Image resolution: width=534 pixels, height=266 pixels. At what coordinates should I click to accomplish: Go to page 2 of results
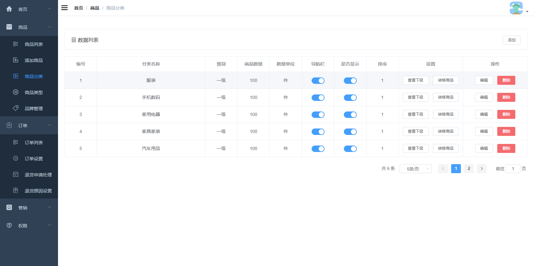click(x=469, y=169)
